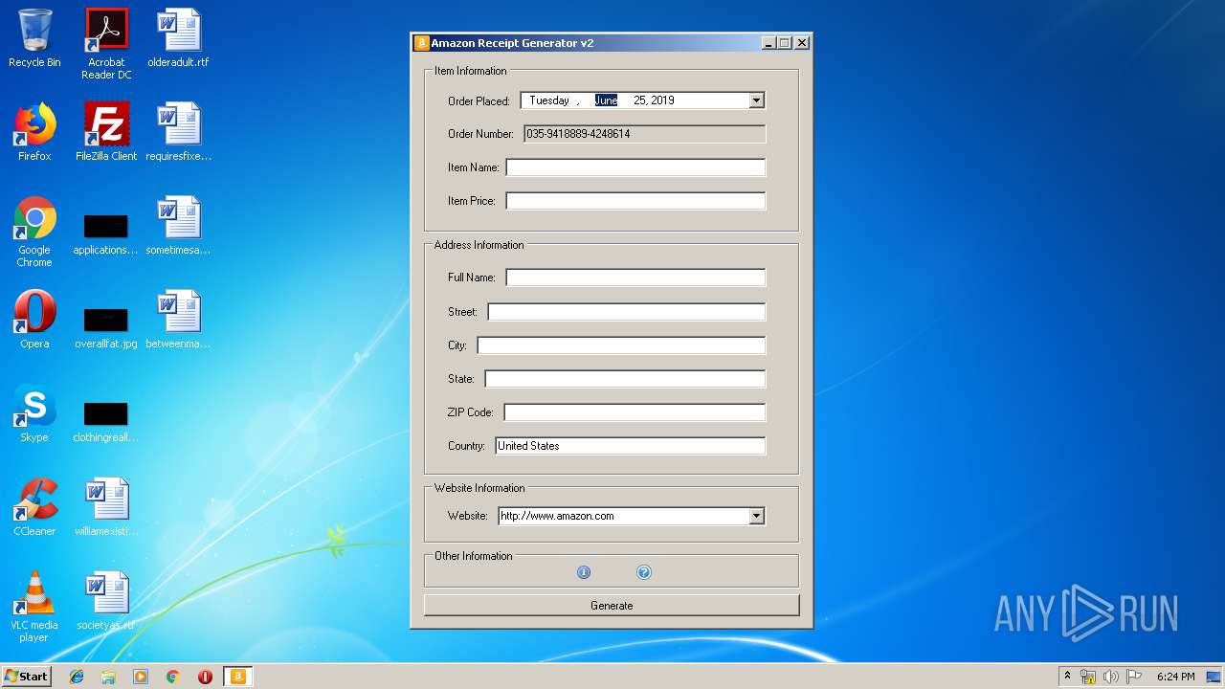Open Internet Explorer from the taskbar
The image size is (1225, 689).
(x=77, y=677)
